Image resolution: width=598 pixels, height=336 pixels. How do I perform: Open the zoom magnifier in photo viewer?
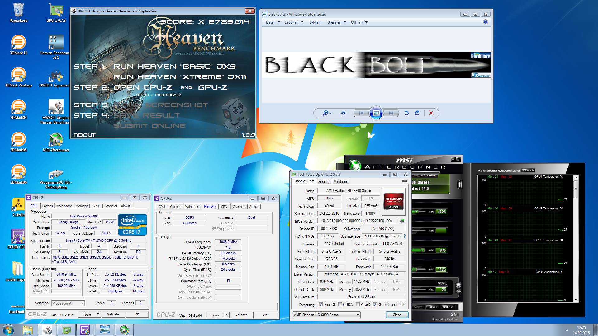point(327,113)
